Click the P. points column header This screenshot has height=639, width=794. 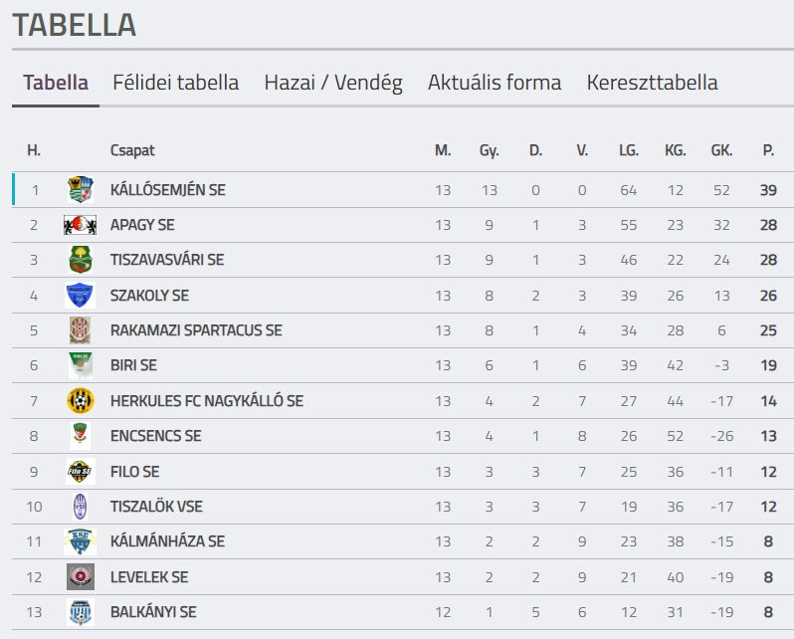point(768,150)
